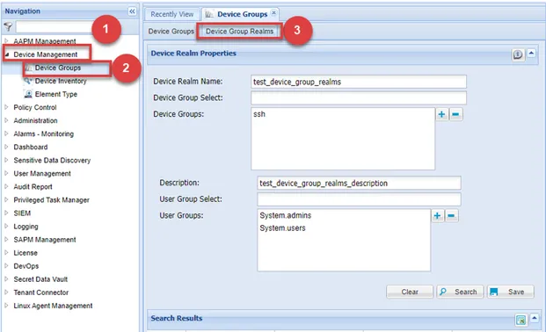Click the Search button
Image resolution: width=546 pixels, height=332 pixels.
coord(460,292)
